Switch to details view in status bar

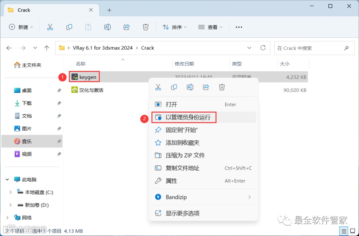click(x=344, y=231)
